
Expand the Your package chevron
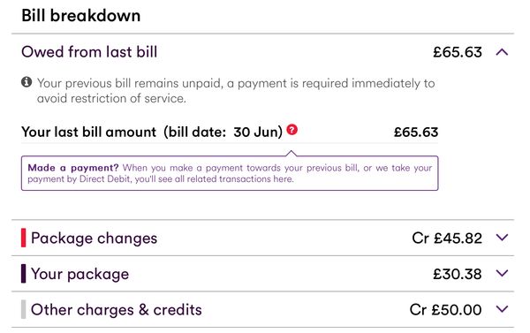(503, 273)
